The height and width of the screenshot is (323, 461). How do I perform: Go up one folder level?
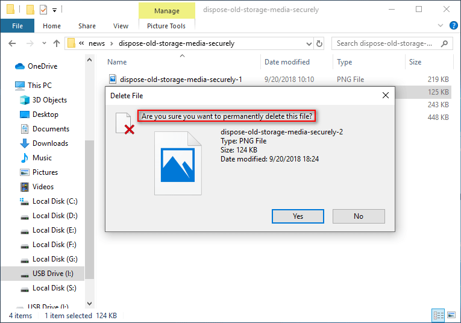(x=57, y=43)
